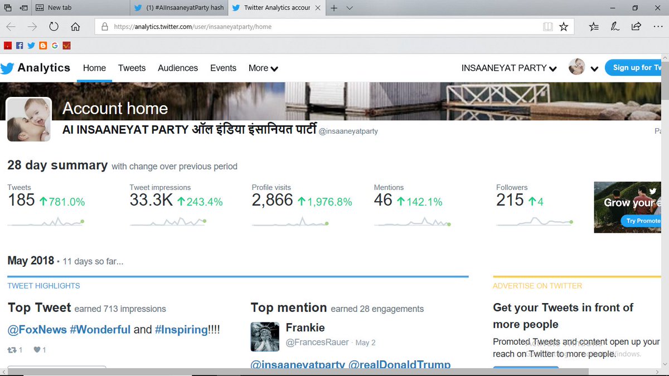Click the May 2 tweet date link
Viewport: 669px width, 376px height.
(x=366, y=343)
